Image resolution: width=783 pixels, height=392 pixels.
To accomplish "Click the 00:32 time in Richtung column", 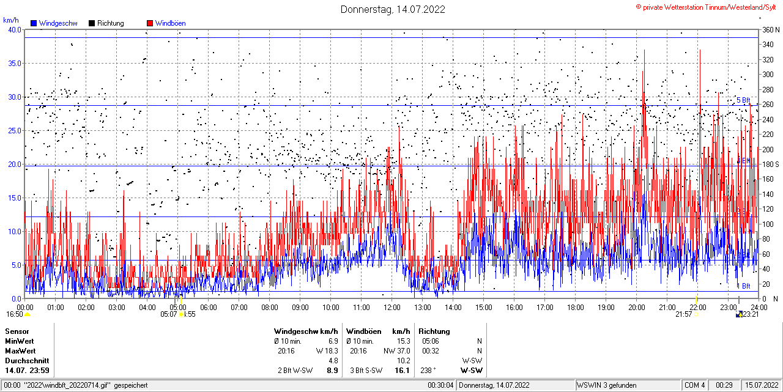I will coord(431,351).
